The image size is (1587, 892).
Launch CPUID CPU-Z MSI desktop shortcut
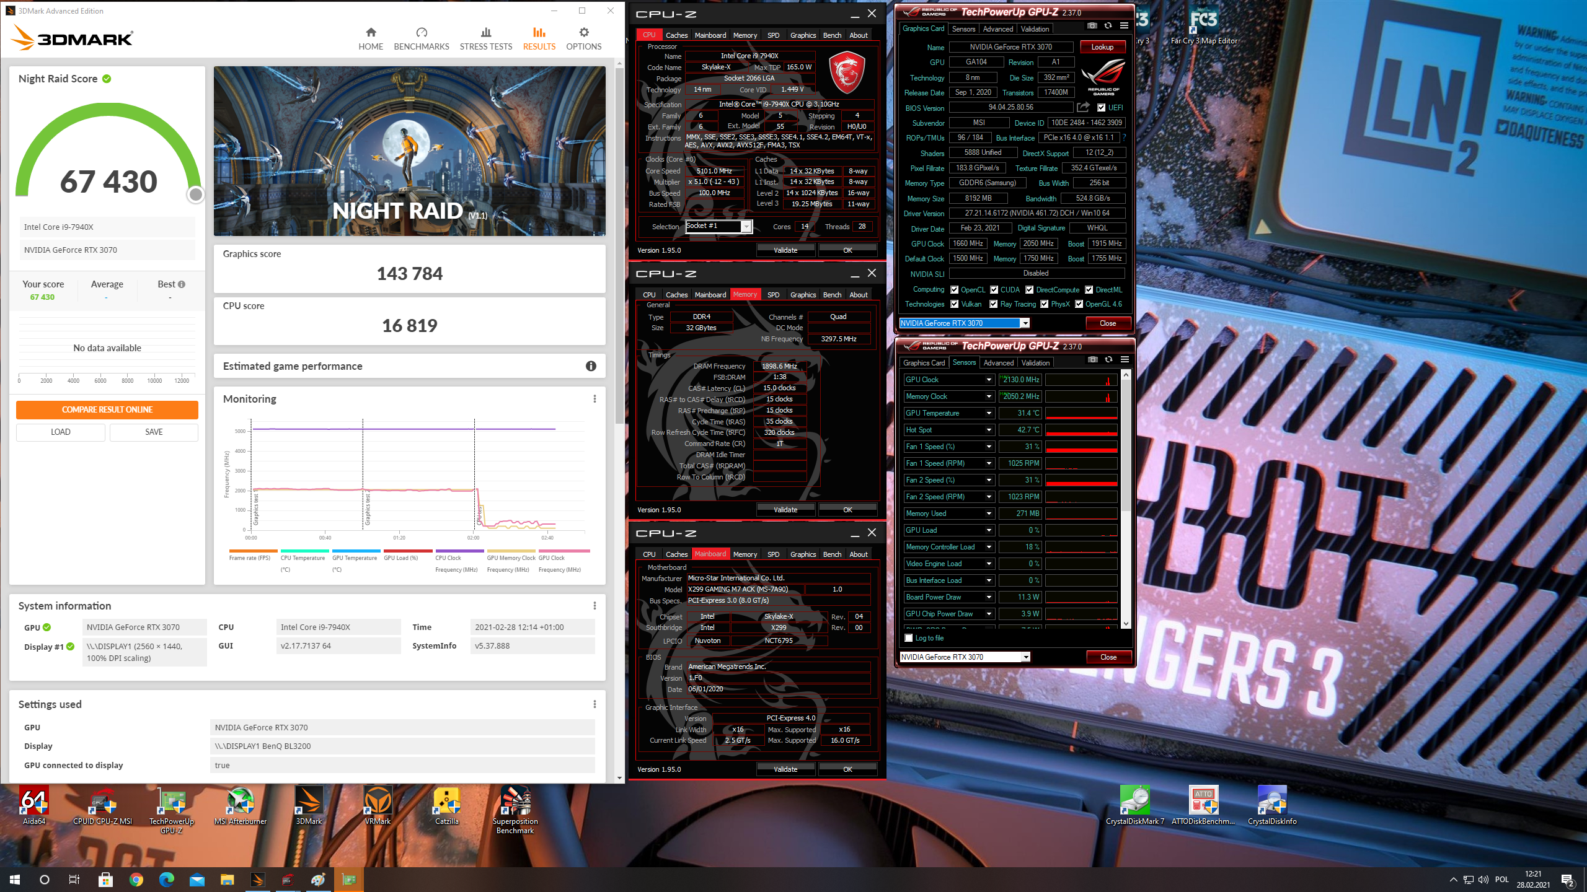coord(103,805)
